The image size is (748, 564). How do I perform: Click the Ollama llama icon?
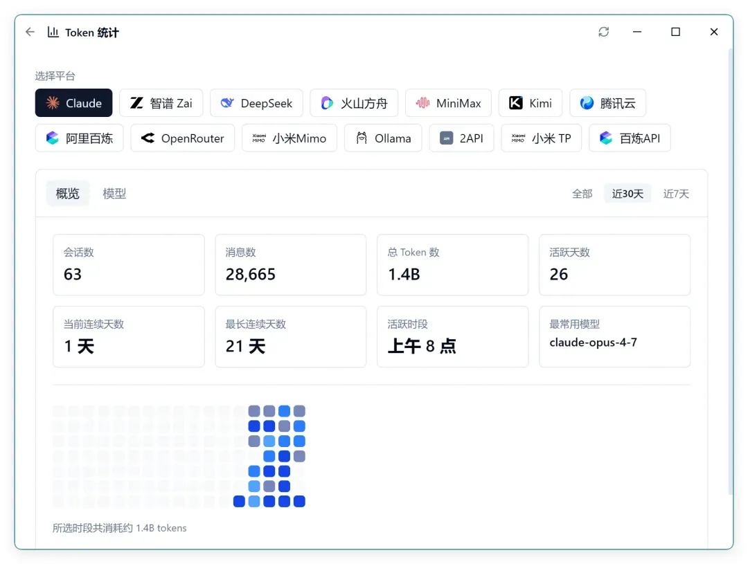[362, 138]
